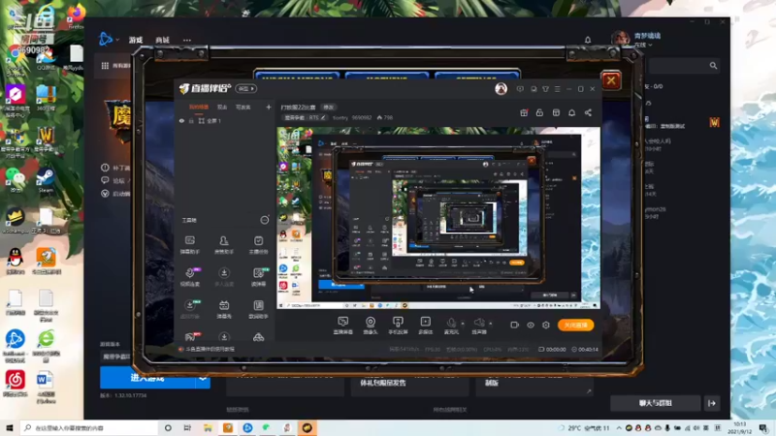Toggle stream preview eye icon
Screen dimensions: 776x436
pos(530,325)
